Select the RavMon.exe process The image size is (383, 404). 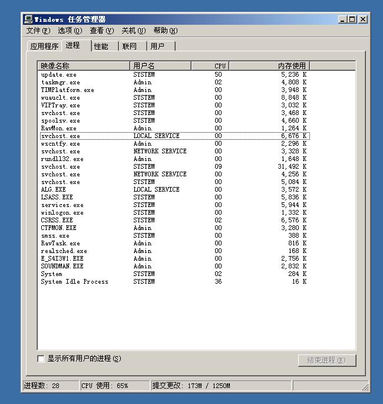[175, 129]
